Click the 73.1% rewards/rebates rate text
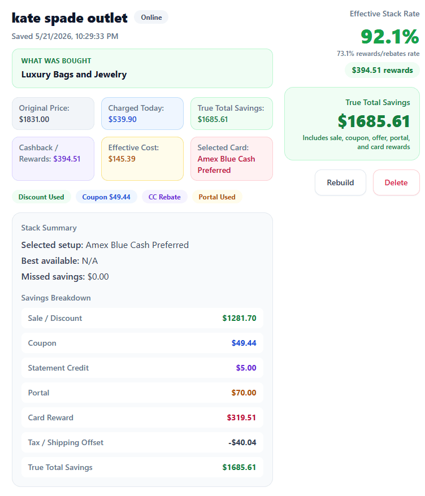 click(x=378, y=54)
